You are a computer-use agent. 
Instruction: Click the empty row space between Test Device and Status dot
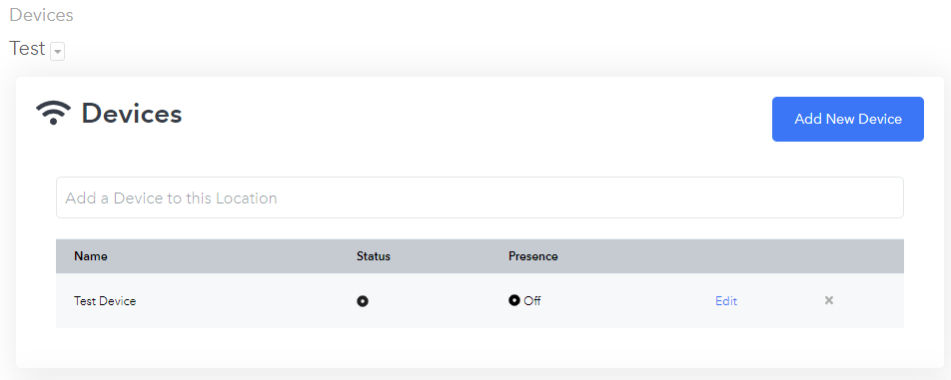[x=246, y=301]
